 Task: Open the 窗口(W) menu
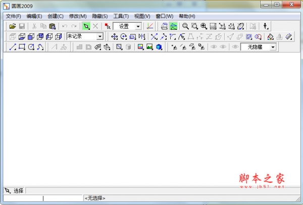165,16
